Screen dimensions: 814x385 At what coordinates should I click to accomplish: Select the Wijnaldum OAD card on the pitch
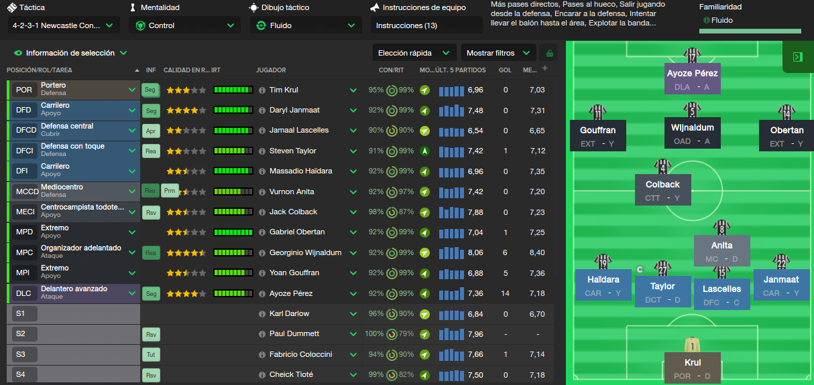(693, 135)
